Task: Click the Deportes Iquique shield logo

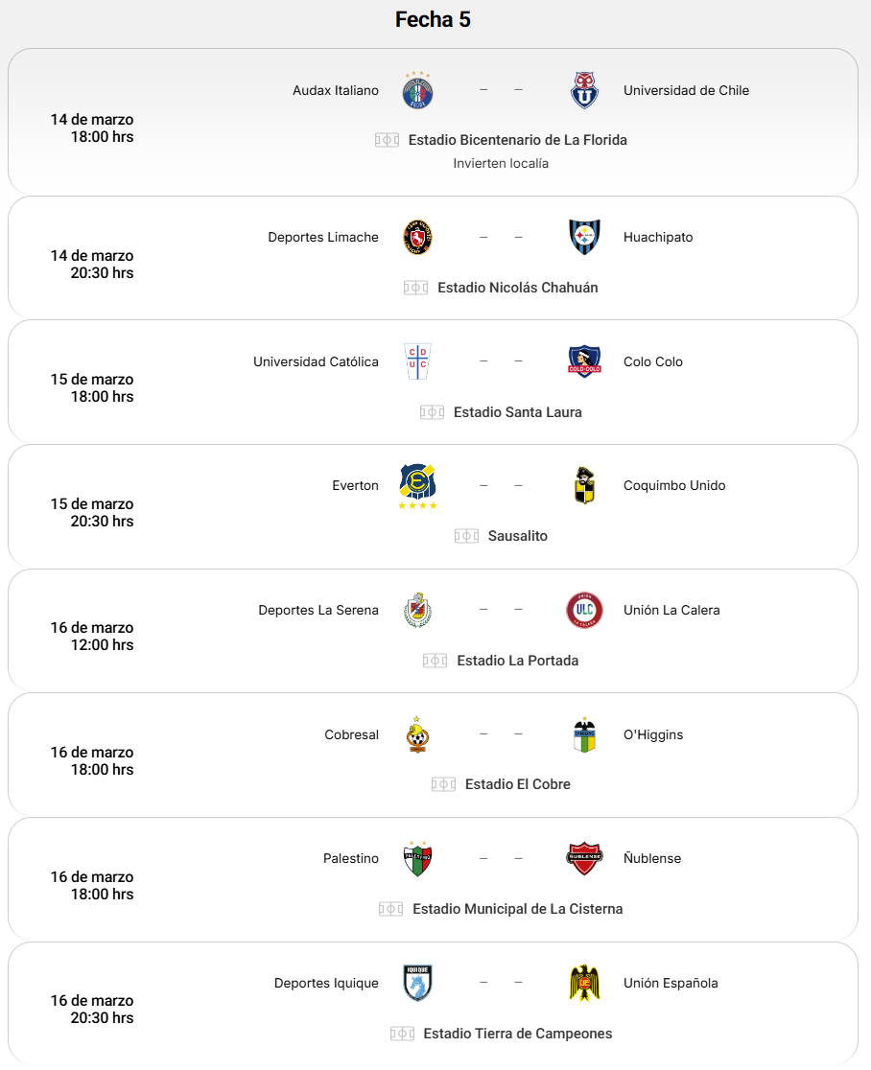Action: point(418,983)
